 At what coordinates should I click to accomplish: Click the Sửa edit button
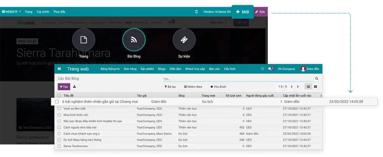[260, 12]
